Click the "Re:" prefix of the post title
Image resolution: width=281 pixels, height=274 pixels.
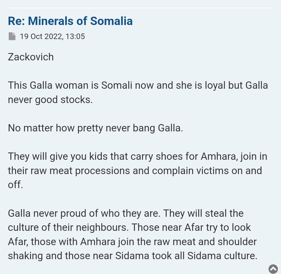coord(16,21)
